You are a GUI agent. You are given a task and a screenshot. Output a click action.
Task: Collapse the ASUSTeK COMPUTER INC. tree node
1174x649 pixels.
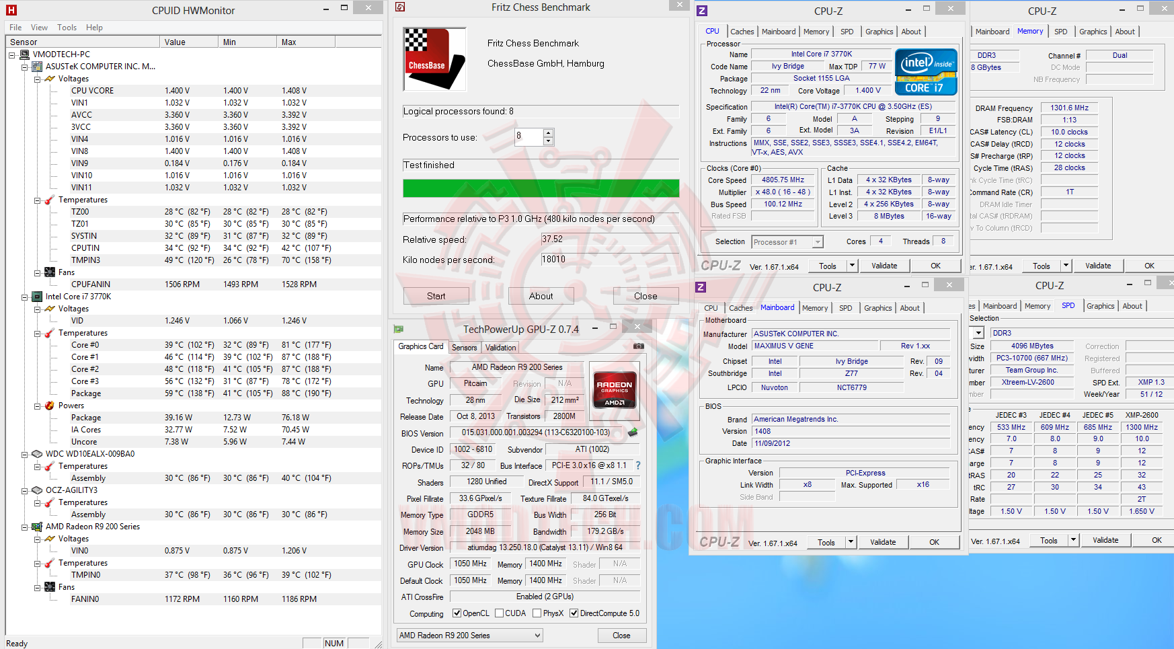[25, 67]
